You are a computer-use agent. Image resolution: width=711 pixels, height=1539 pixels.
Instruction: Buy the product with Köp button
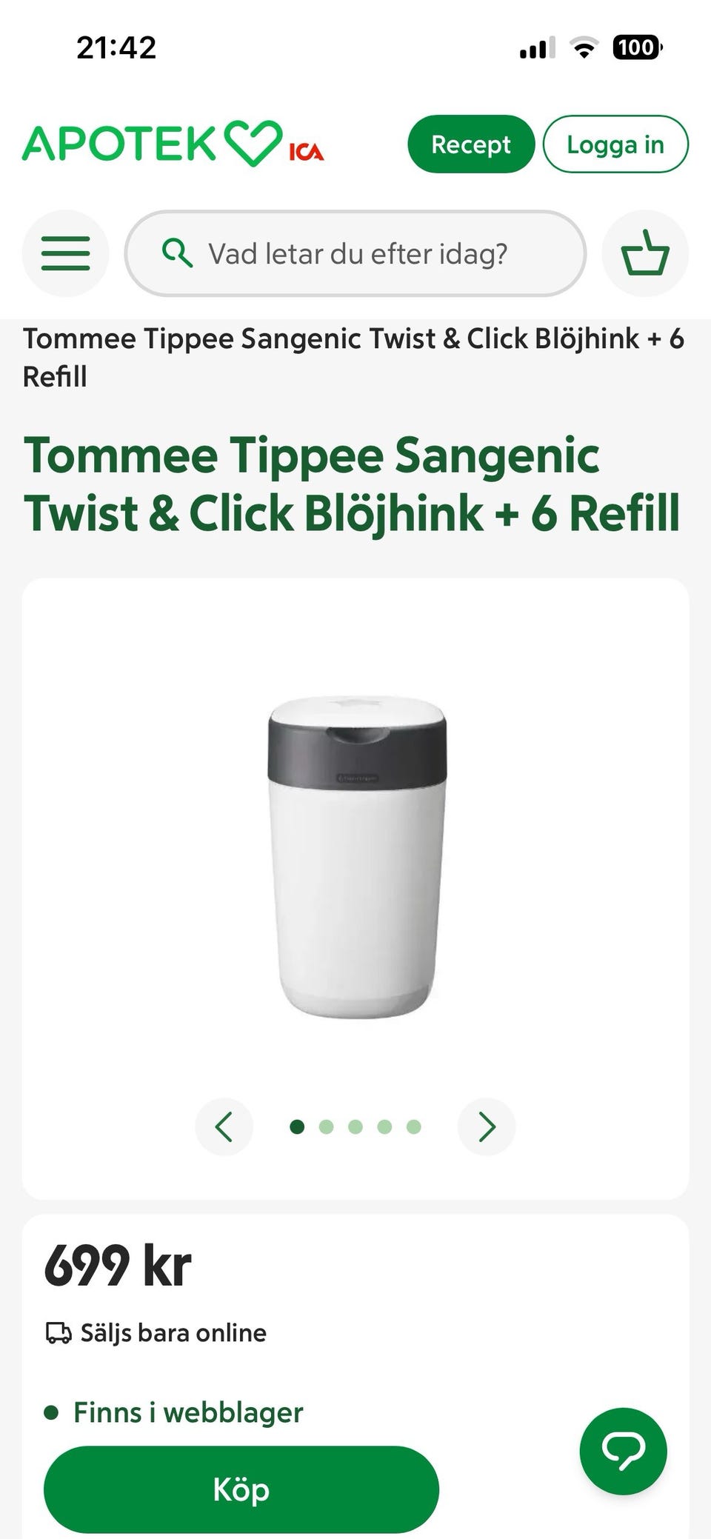pyautogui.click(x=241, y=1489)
